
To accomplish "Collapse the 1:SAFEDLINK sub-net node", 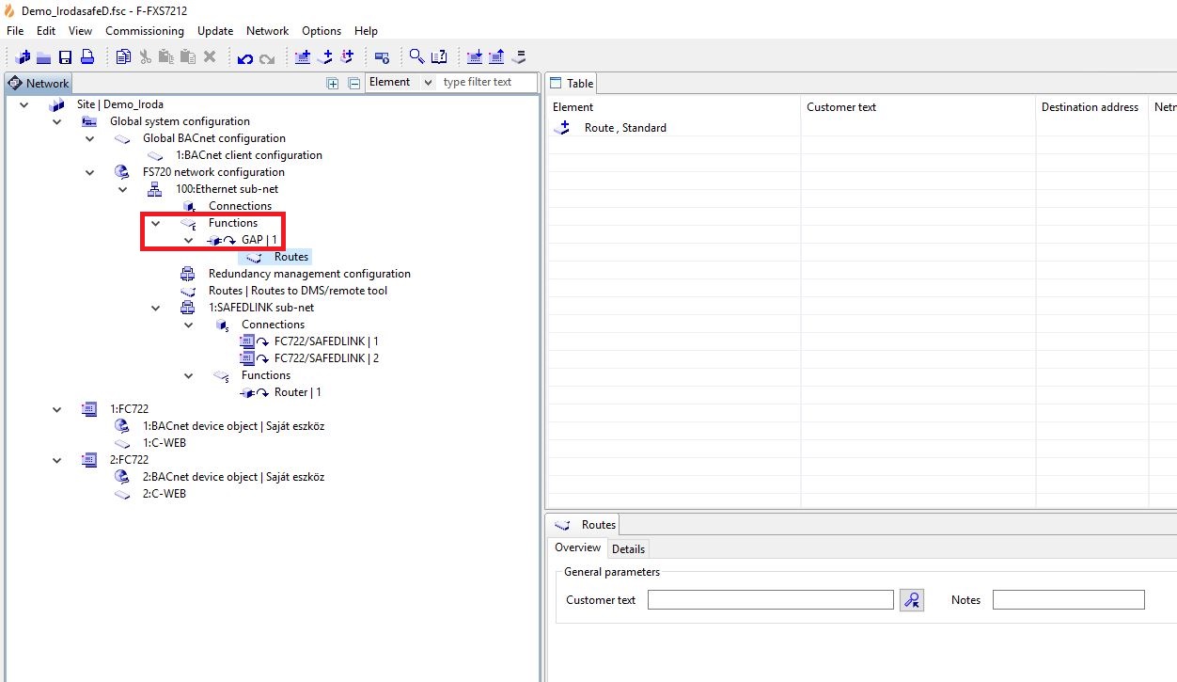I will coord(156,308).
